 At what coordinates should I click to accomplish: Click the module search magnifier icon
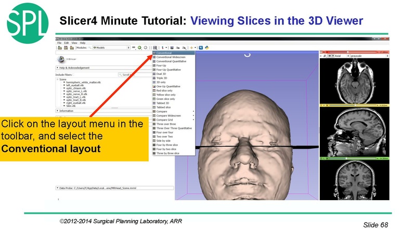[x=90, y=48]
